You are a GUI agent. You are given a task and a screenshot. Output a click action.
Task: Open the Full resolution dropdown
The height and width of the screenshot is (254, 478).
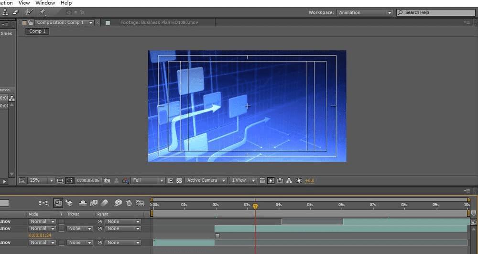148,181
